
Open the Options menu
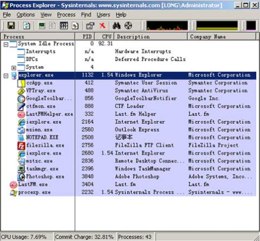25,15
